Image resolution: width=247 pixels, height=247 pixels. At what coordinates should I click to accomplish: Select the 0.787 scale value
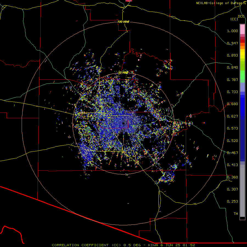point(232,80)
